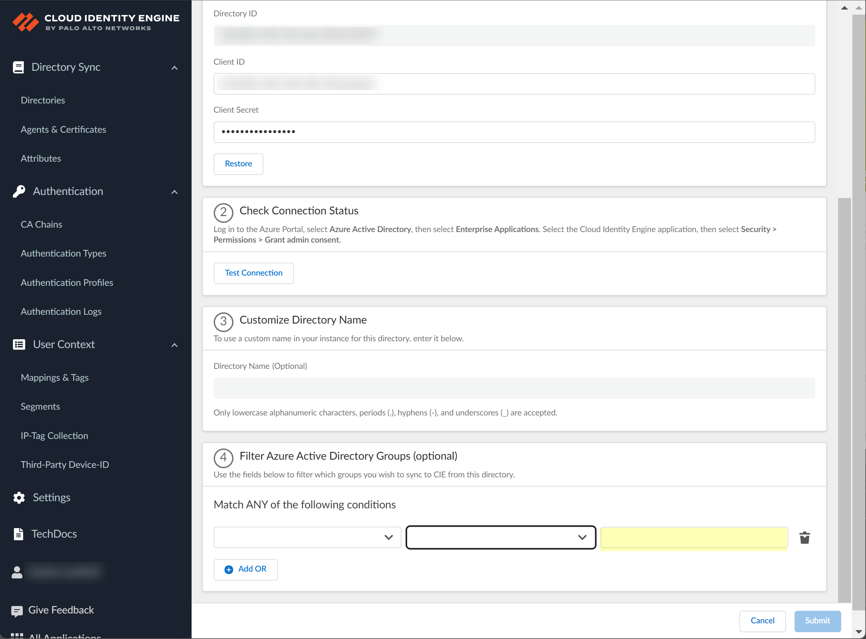
Task: Click the Add OR button
Action: pos(246,569)
